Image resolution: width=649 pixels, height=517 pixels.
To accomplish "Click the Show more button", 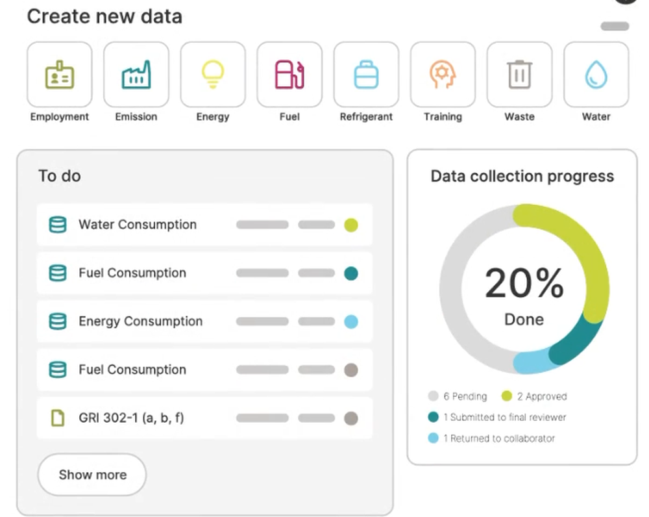I will 92,475.
